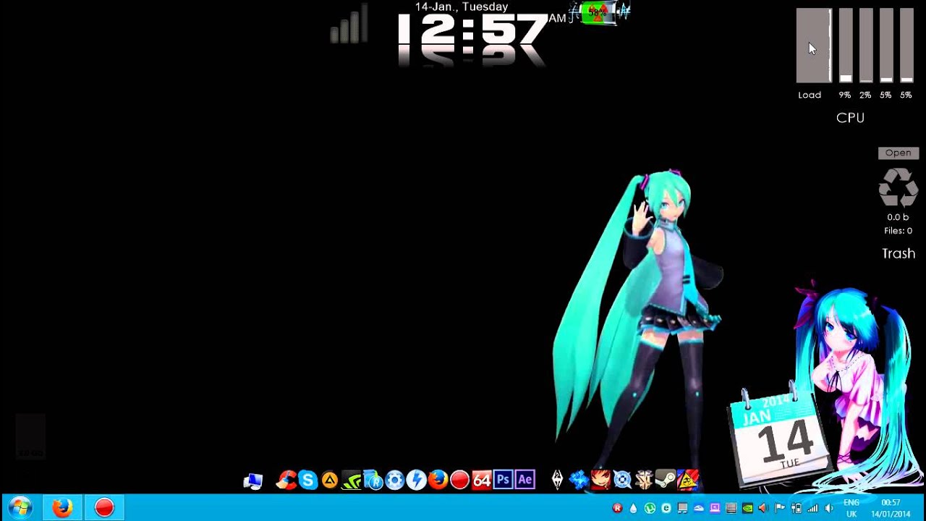Image resolution: width=926 pixels, height=521 pixels.
Task: Launch After Effects from the dock
Action: 525,480
